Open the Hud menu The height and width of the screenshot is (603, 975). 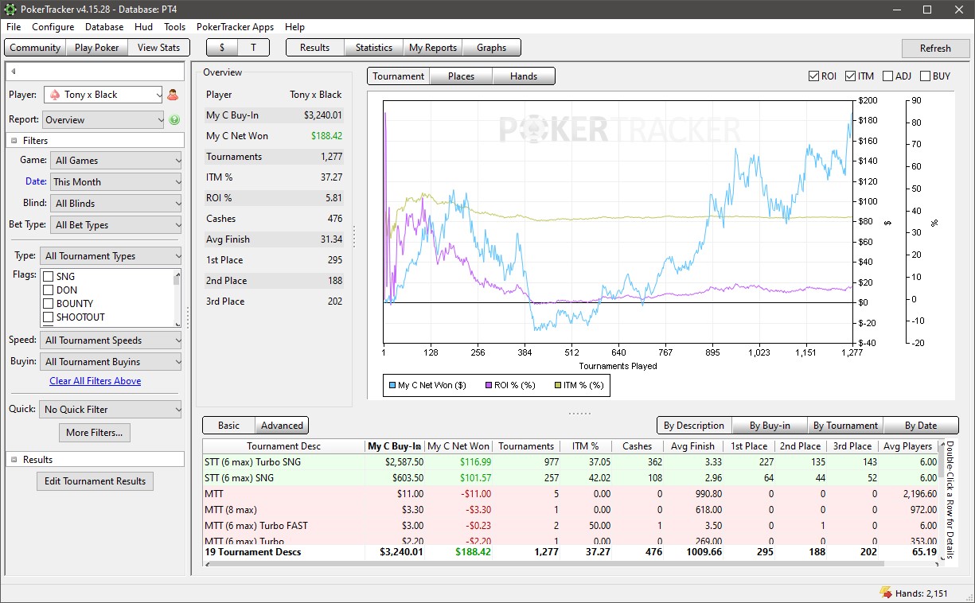point(143,27)
